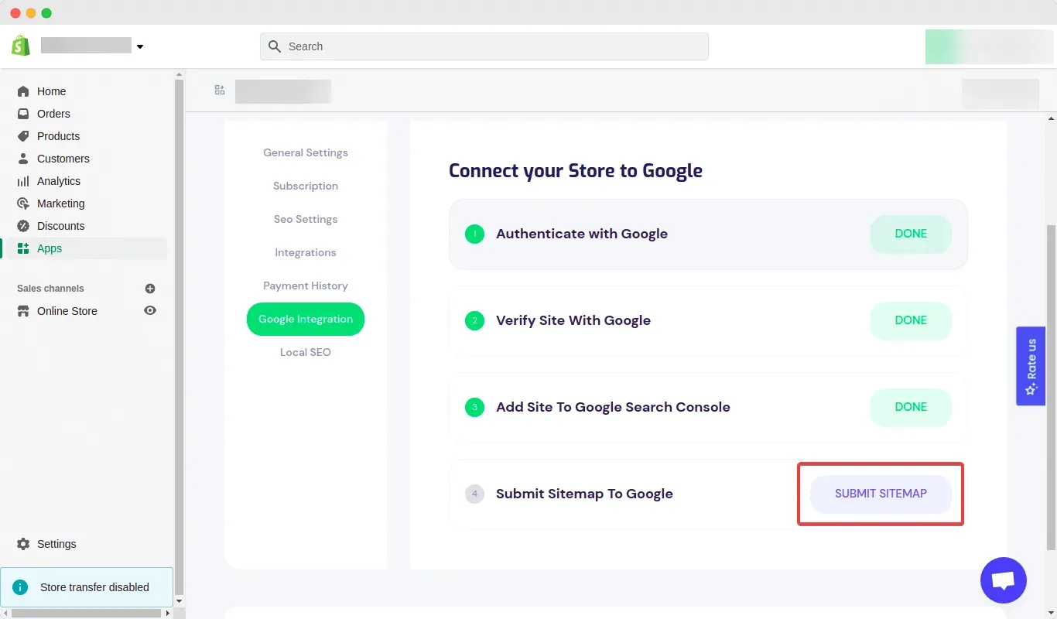Click the Online Store storefront icon
This screenshot has width=1057, height=619.
23,311
